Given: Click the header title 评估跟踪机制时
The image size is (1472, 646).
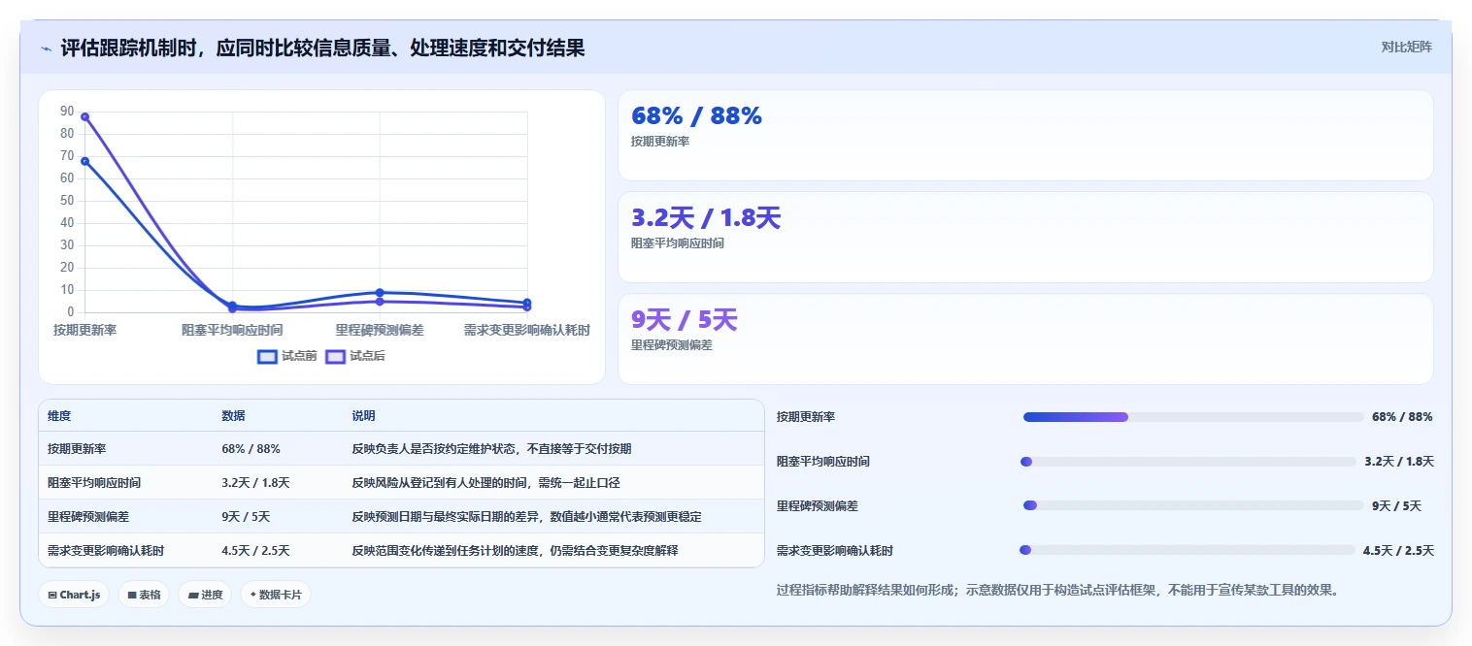Looking at the screenshot, I should click(322, 48).
